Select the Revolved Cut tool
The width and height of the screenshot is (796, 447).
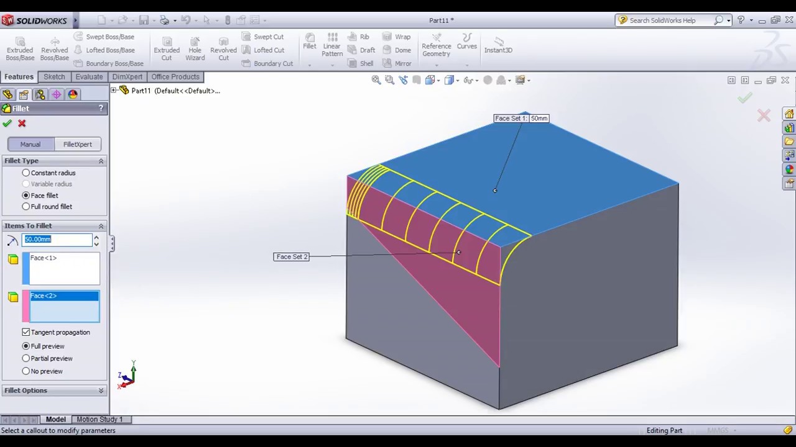(223, 48)
